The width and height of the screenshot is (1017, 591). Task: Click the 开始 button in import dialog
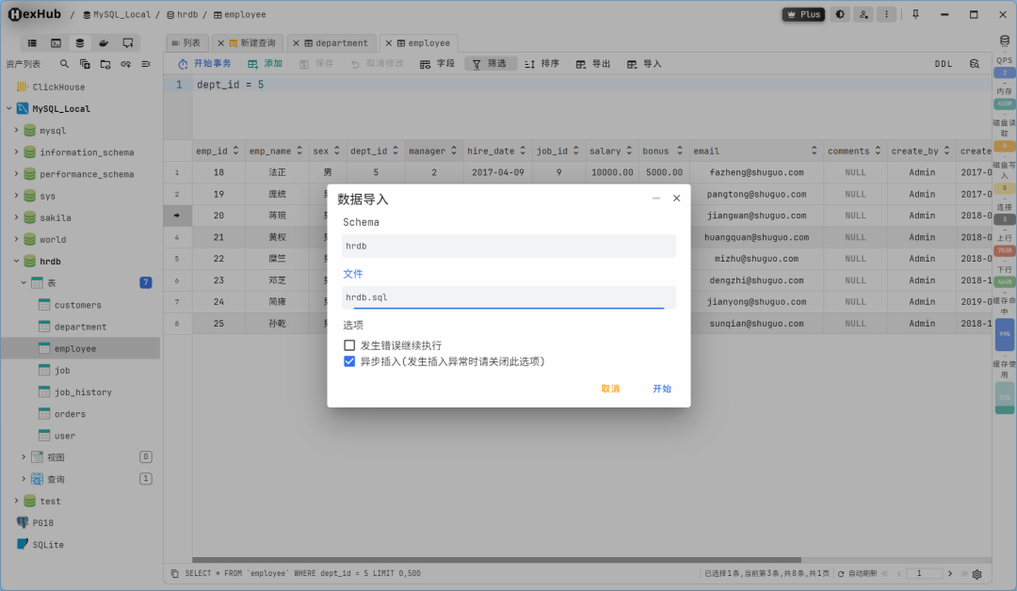[x=661, y=388]
